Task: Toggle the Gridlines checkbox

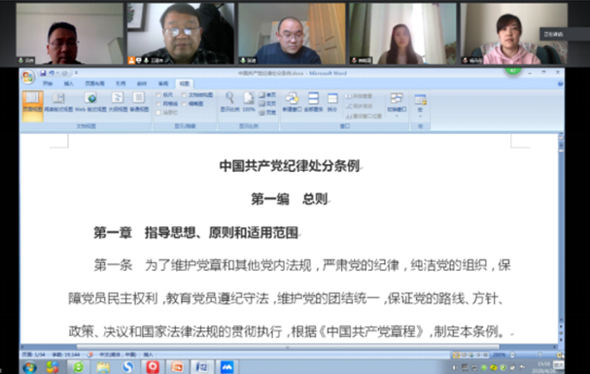Action: pyautogui.click(x=158, y=104)
